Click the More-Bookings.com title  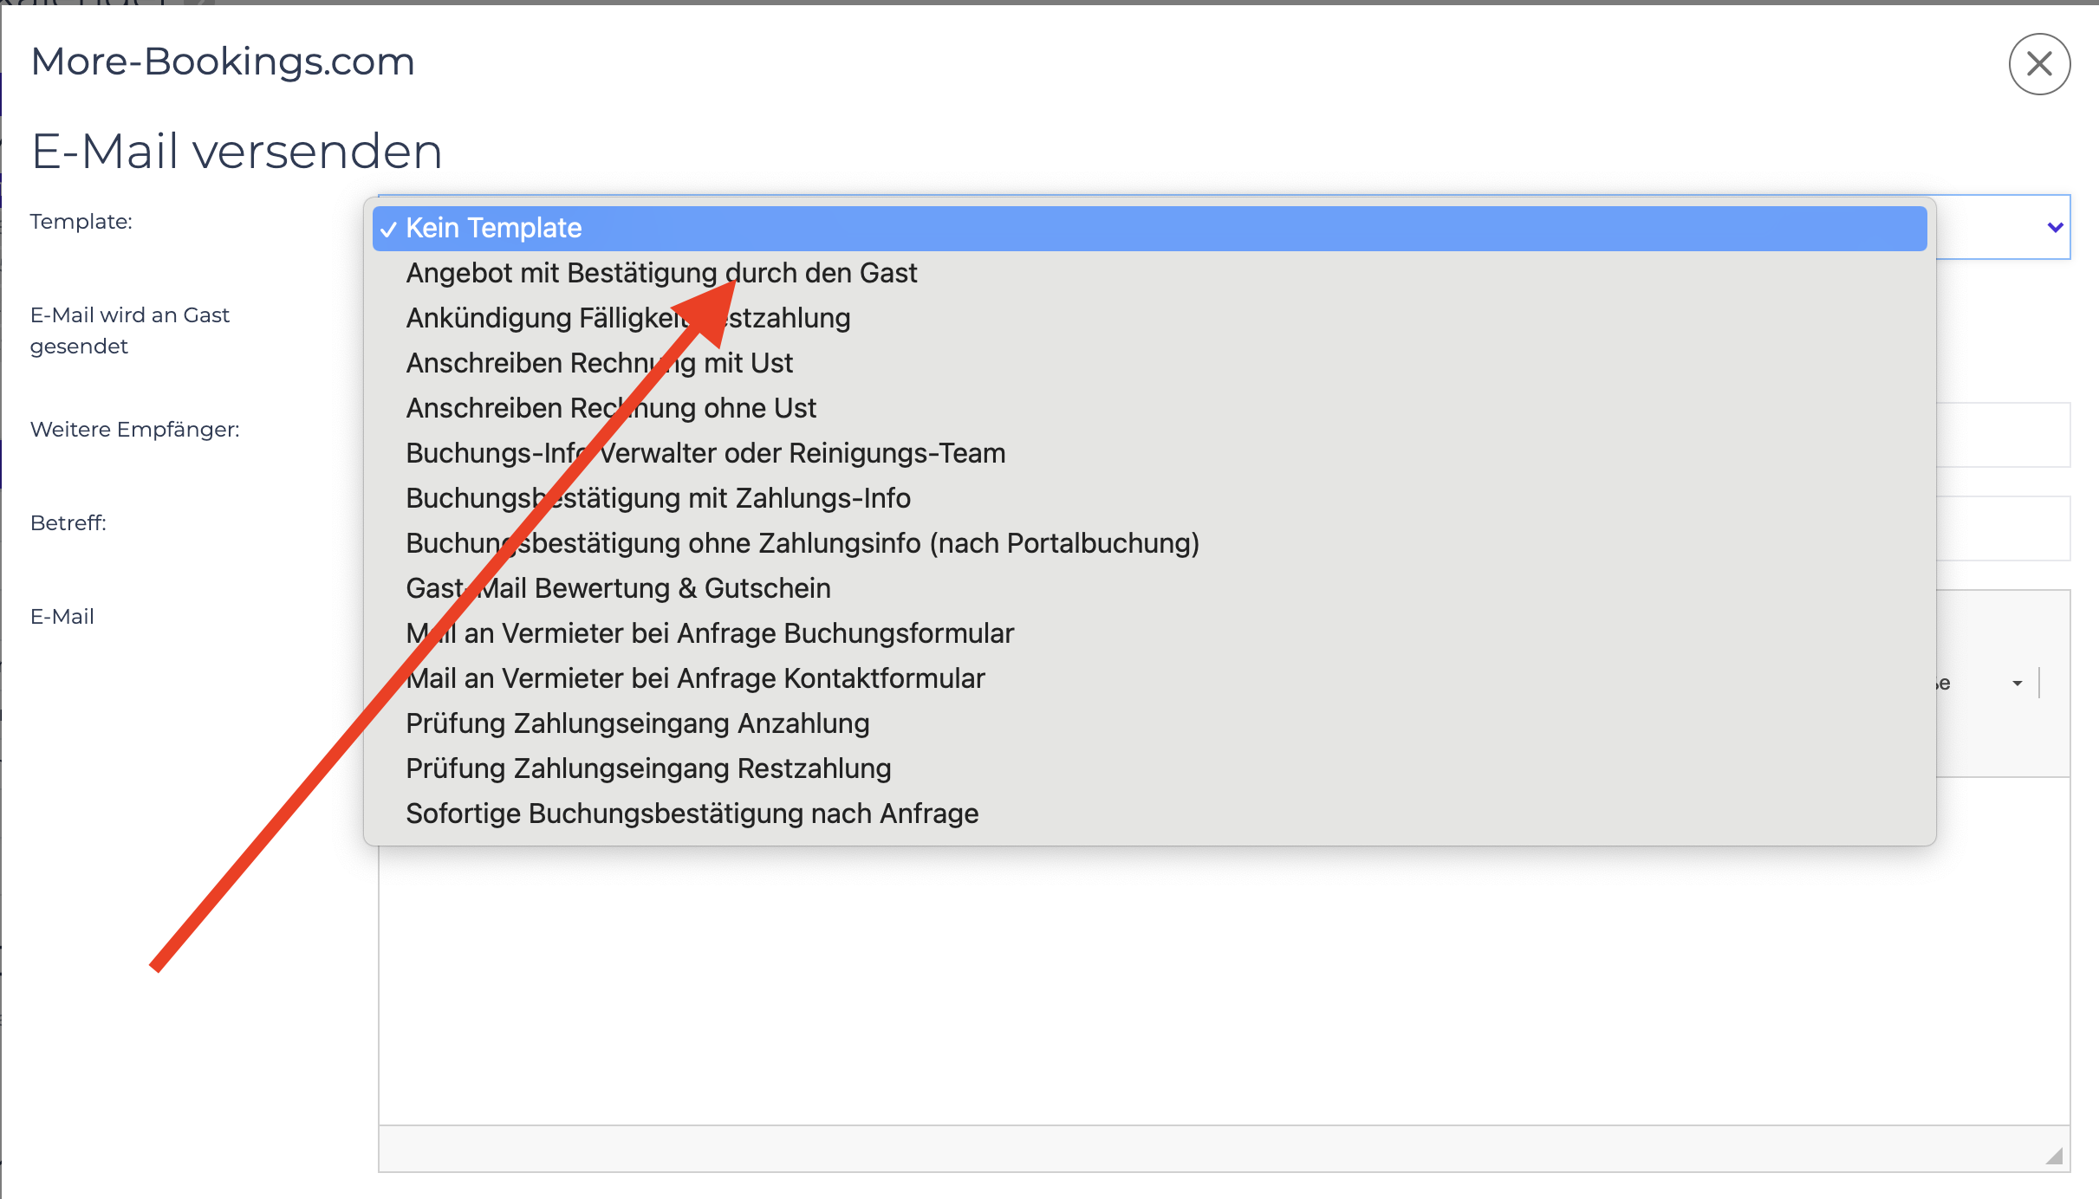pos(223,62)
